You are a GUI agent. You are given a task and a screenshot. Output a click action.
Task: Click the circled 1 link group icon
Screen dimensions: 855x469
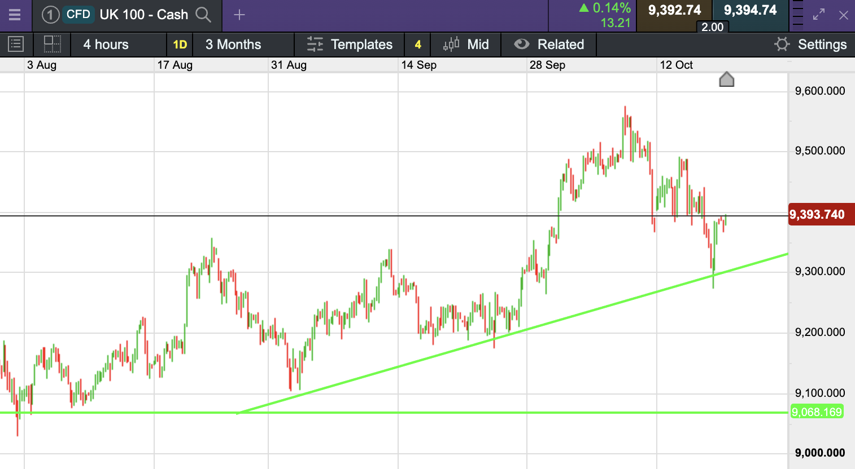[50, 15]
